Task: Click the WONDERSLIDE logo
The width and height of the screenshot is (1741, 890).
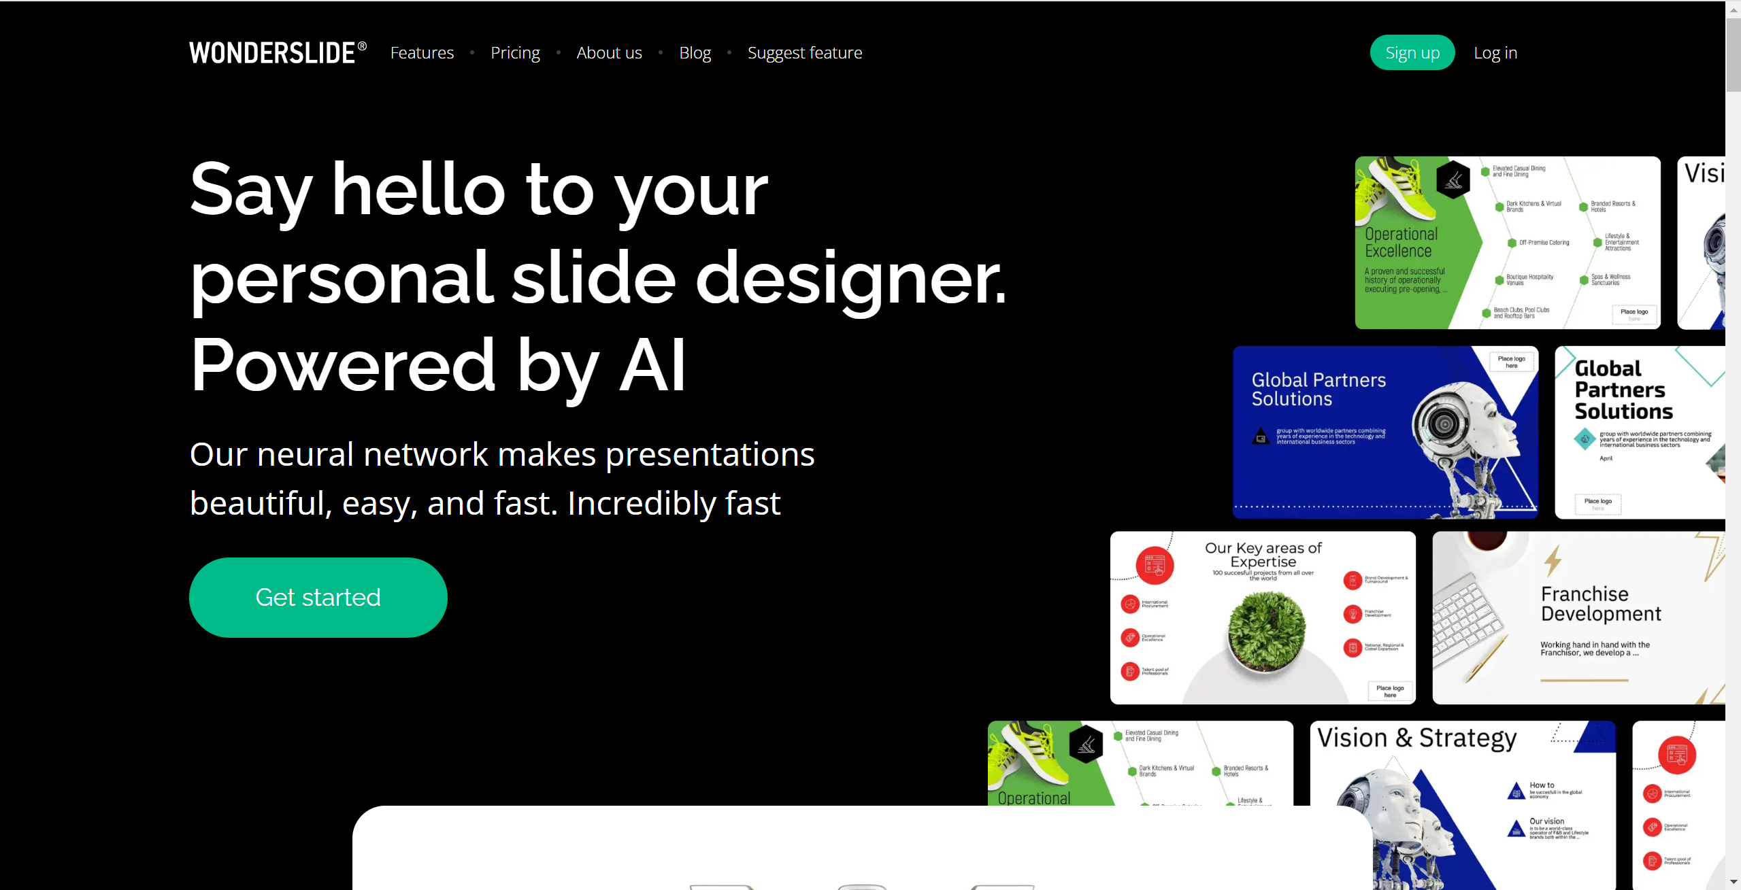Action: click(278, 52)
